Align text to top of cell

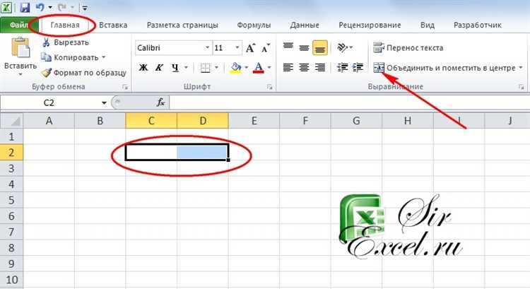click(288, 47)
